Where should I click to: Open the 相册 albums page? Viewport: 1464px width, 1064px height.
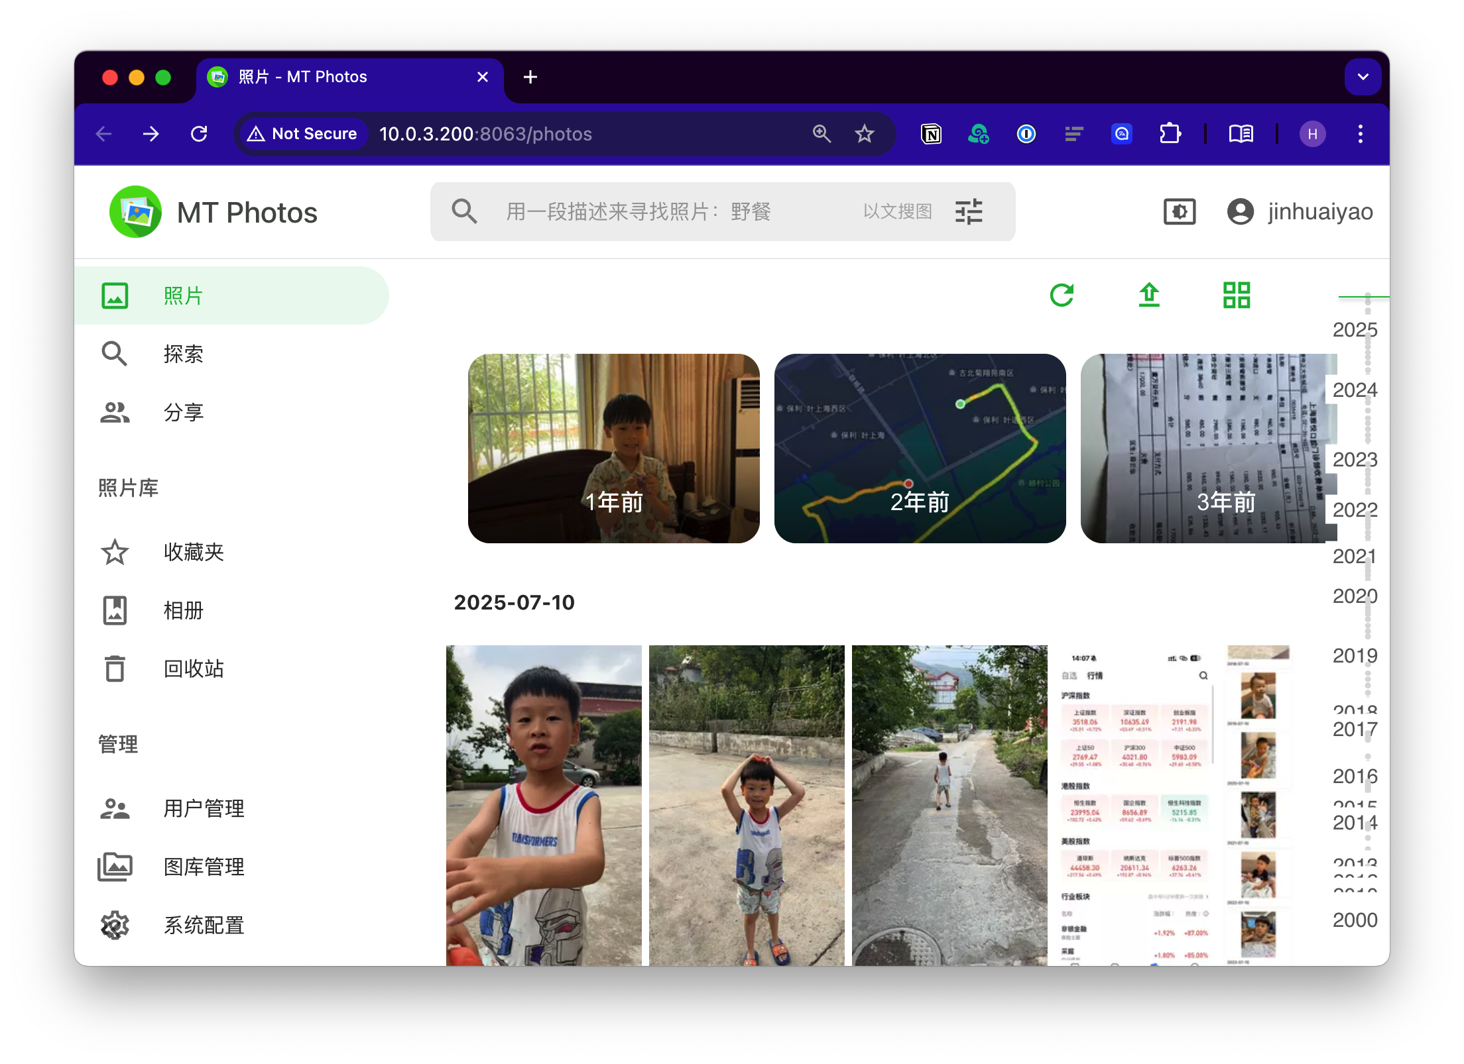pos(183,610)
